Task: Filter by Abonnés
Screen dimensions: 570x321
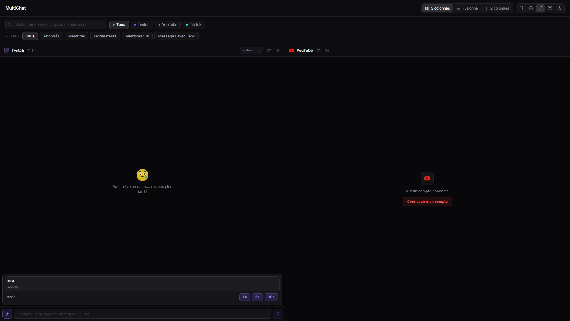Action: [51, 36]
